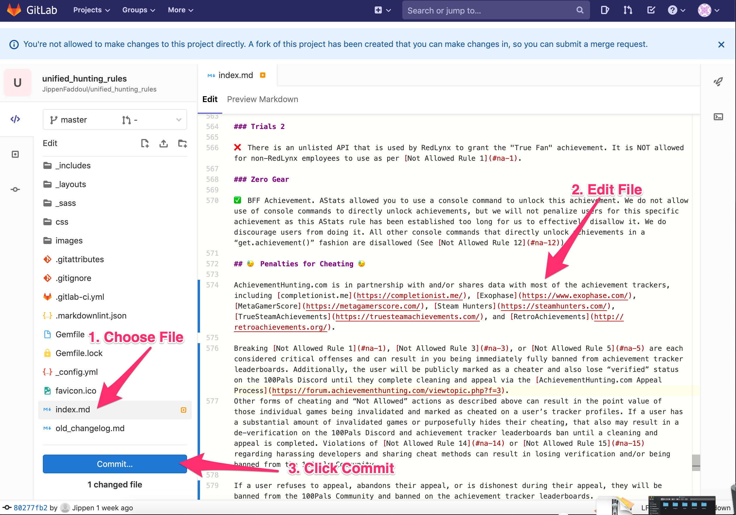Open the help question mark icon

pyautogui.click(x=672, y=10)
